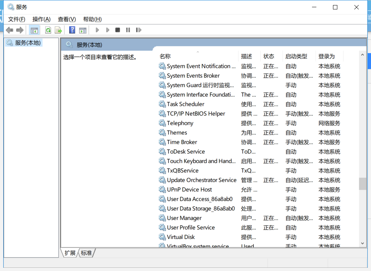Click the Back arrow toolbar icon
Image resolution: width=371 pixels, height=271 pixels.
[x=9, y=30]
